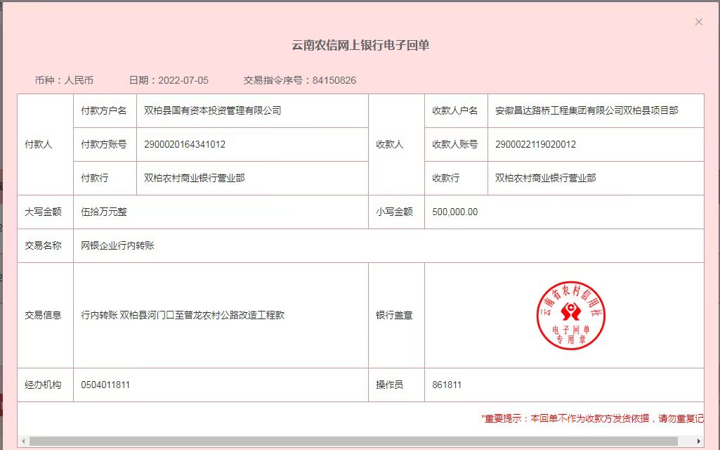
Task: Click the receipt title 云南农信网上银行电子回单
Action: click(360, 46)
